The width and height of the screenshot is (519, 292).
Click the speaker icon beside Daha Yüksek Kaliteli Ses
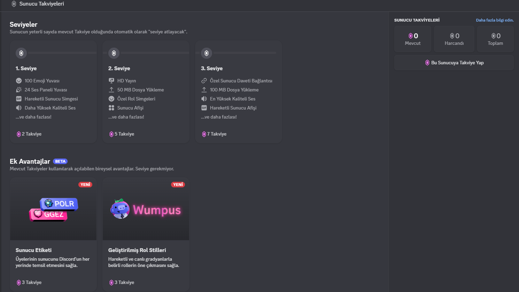pos(19,108)
